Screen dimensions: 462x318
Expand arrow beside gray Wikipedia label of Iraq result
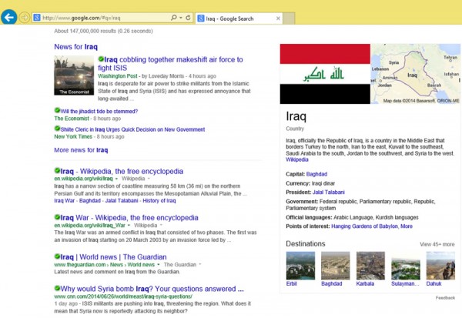click(149, 179)
